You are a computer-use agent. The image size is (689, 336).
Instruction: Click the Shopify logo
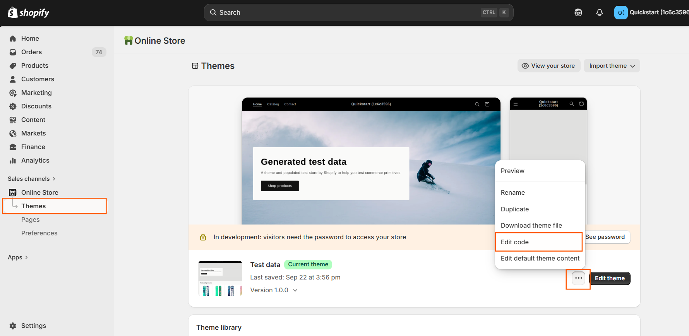point(29,13)
